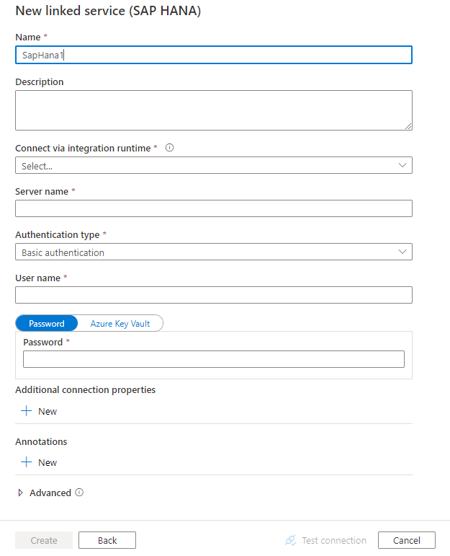The height and width of the screenshot is (556, 450).
Task: Select the Password toggle option
Action: (47, 324)
